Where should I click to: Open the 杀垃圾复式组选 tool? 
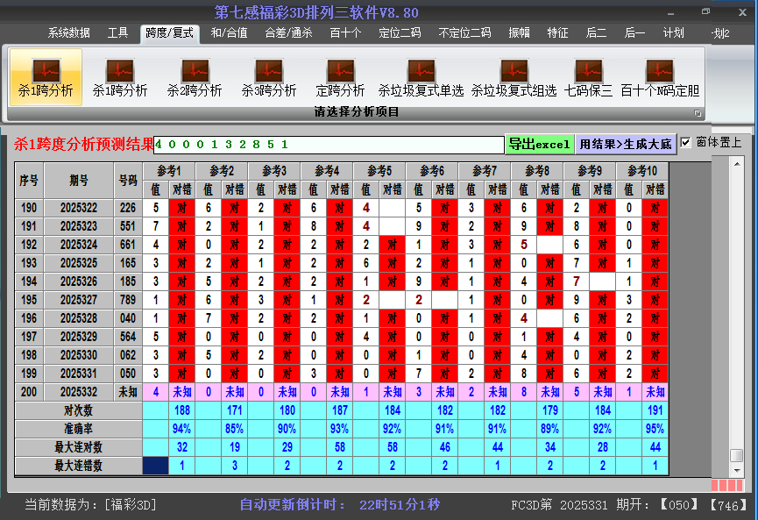(x=513, y=79)
